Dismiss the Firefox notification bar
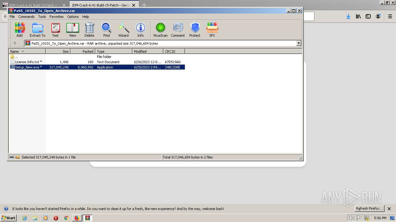 click(389, 209)
